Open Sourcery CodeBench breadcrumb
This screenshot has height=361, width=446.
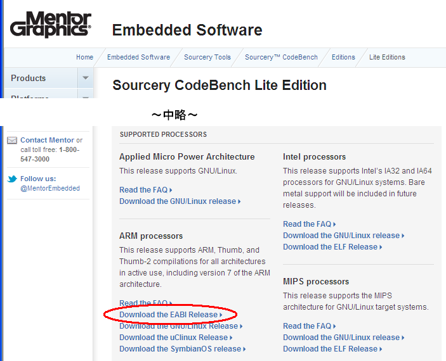pyautogui.click(x=281, y=57)
